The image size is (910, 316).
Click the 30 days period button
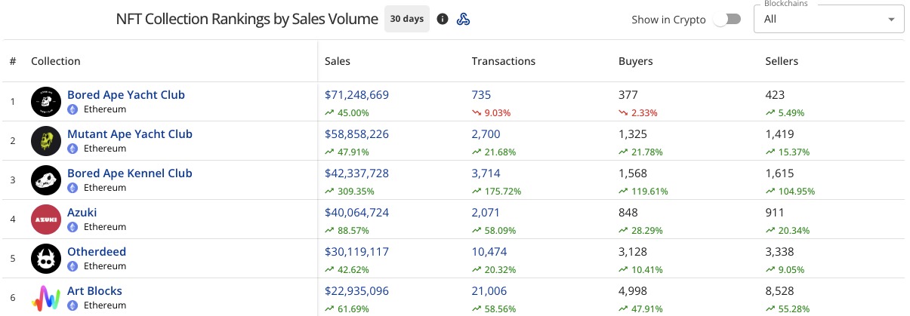point(407,19)
